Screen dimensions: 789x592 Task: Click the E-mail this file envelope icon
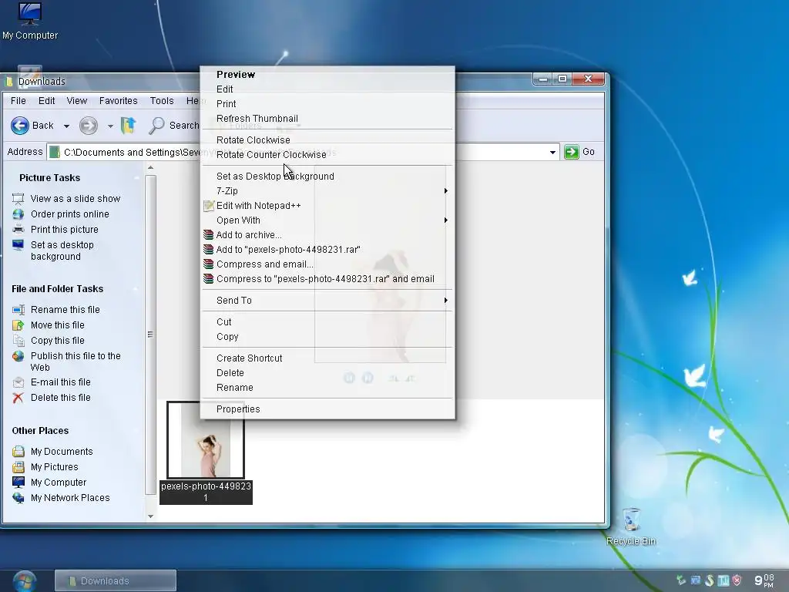[18, 382]
